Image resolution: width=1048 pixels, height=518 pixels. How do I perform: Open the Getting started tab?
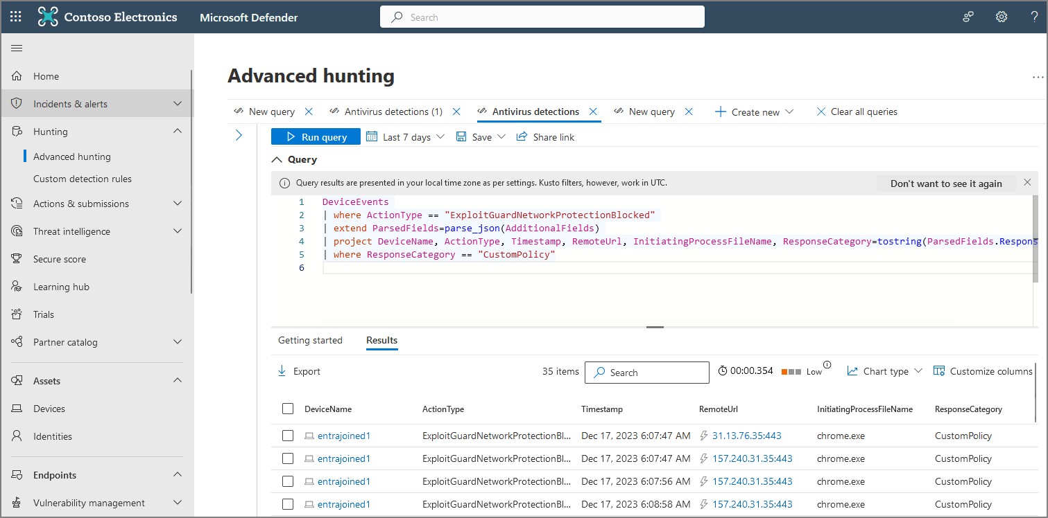310,340
